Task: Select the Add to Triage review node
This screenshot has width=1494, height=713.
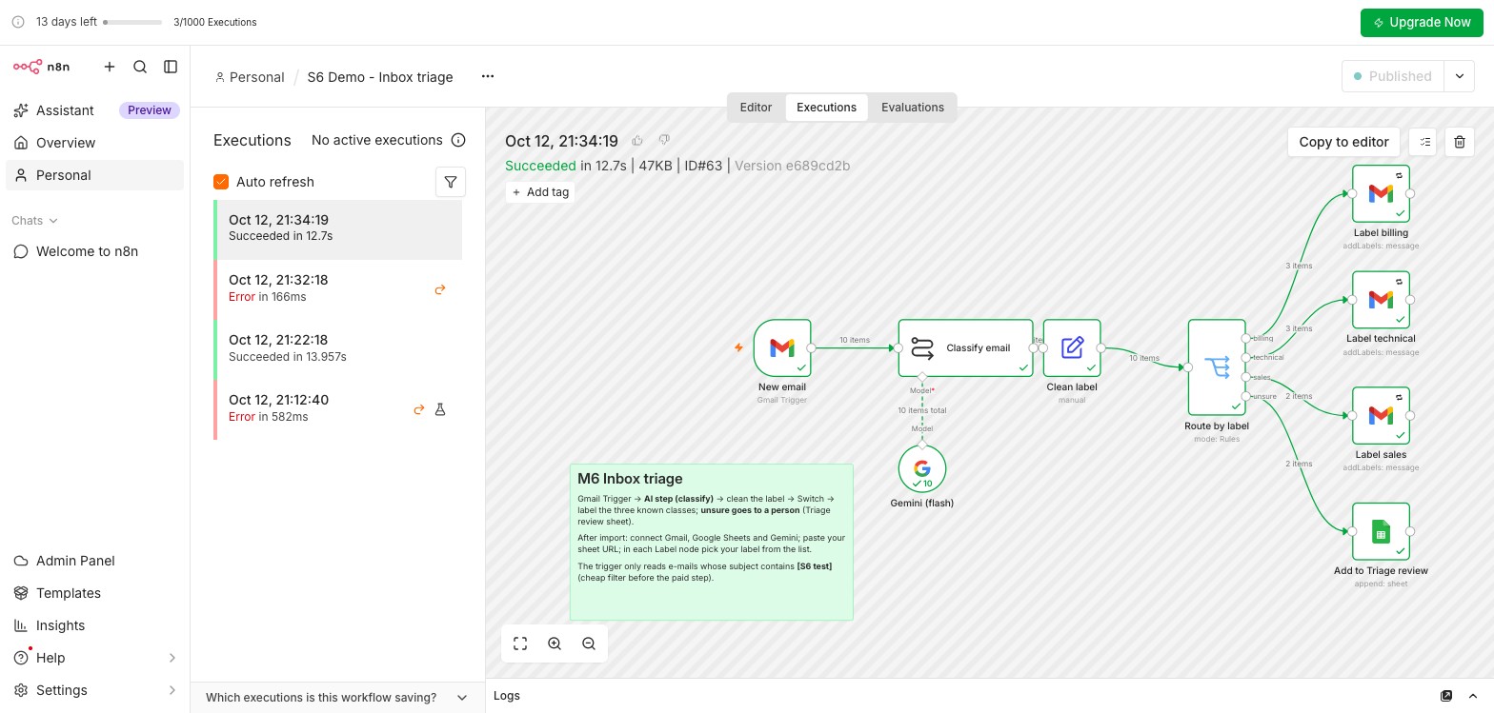Action: click(x=1381, y=531)
